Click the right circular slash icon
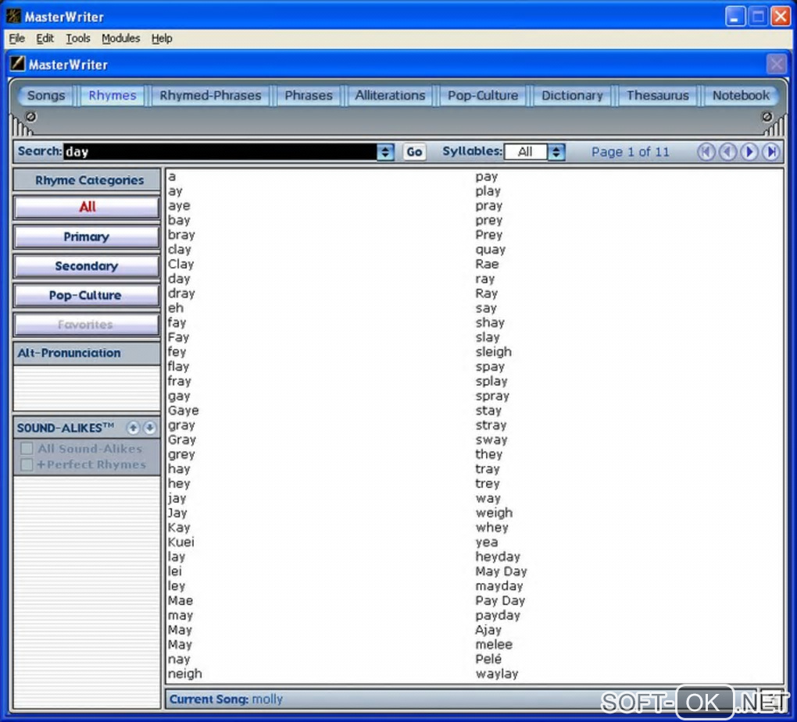 [767, 117]
